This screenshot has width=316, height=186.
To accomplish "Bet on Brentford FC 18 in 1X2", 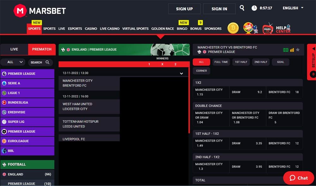I will [284, 92].
